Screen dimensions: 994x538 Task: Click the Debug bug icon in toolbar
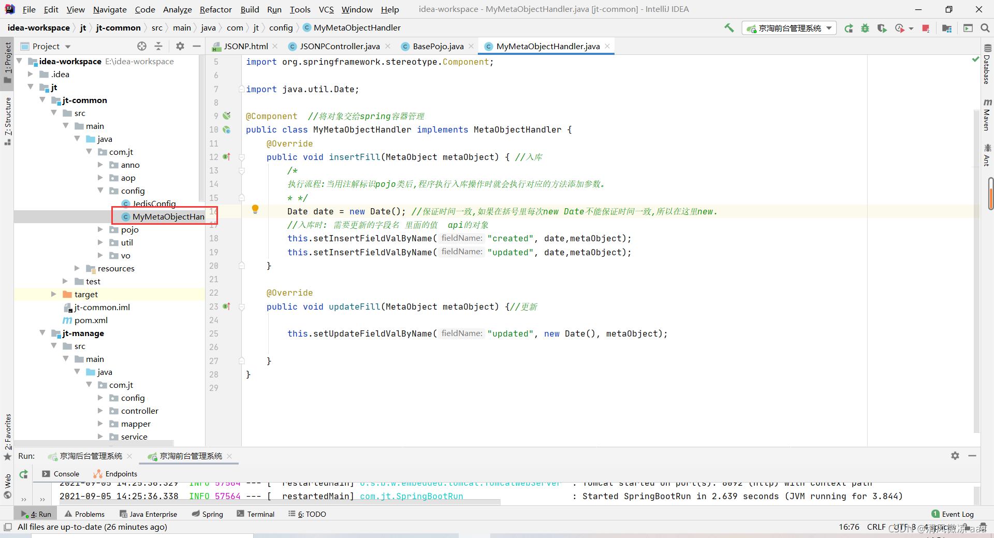pos(865,28)
